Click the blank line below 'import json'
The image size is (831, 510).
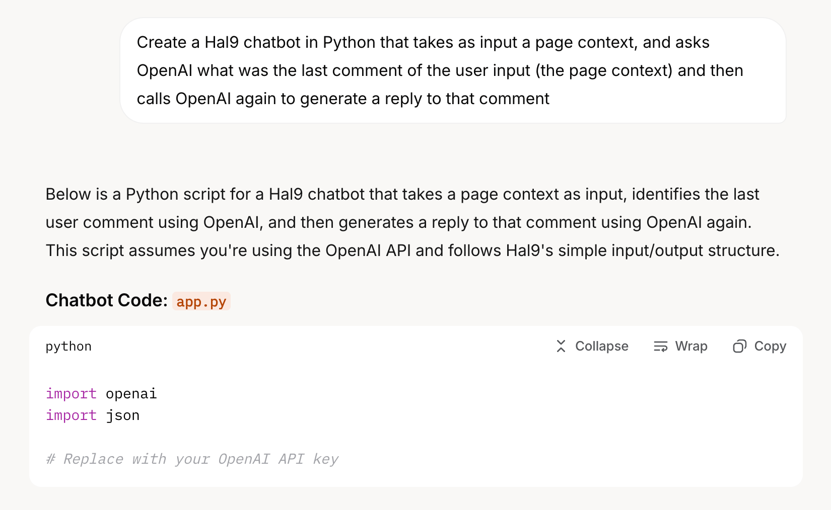201,437
